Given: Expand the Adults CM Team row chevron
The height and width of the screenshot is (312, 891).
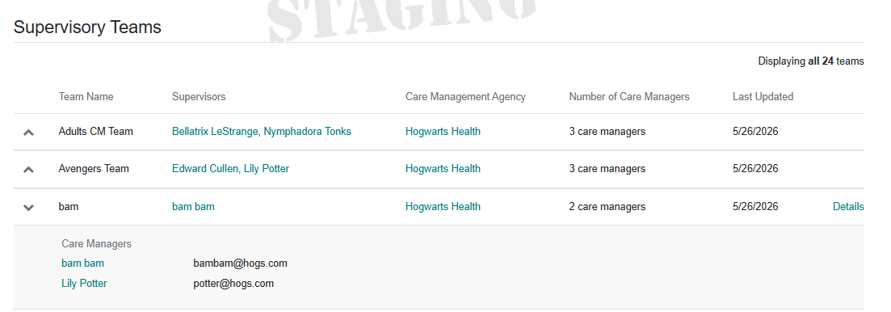Looking at the screenshot, I should coord(28,133).
